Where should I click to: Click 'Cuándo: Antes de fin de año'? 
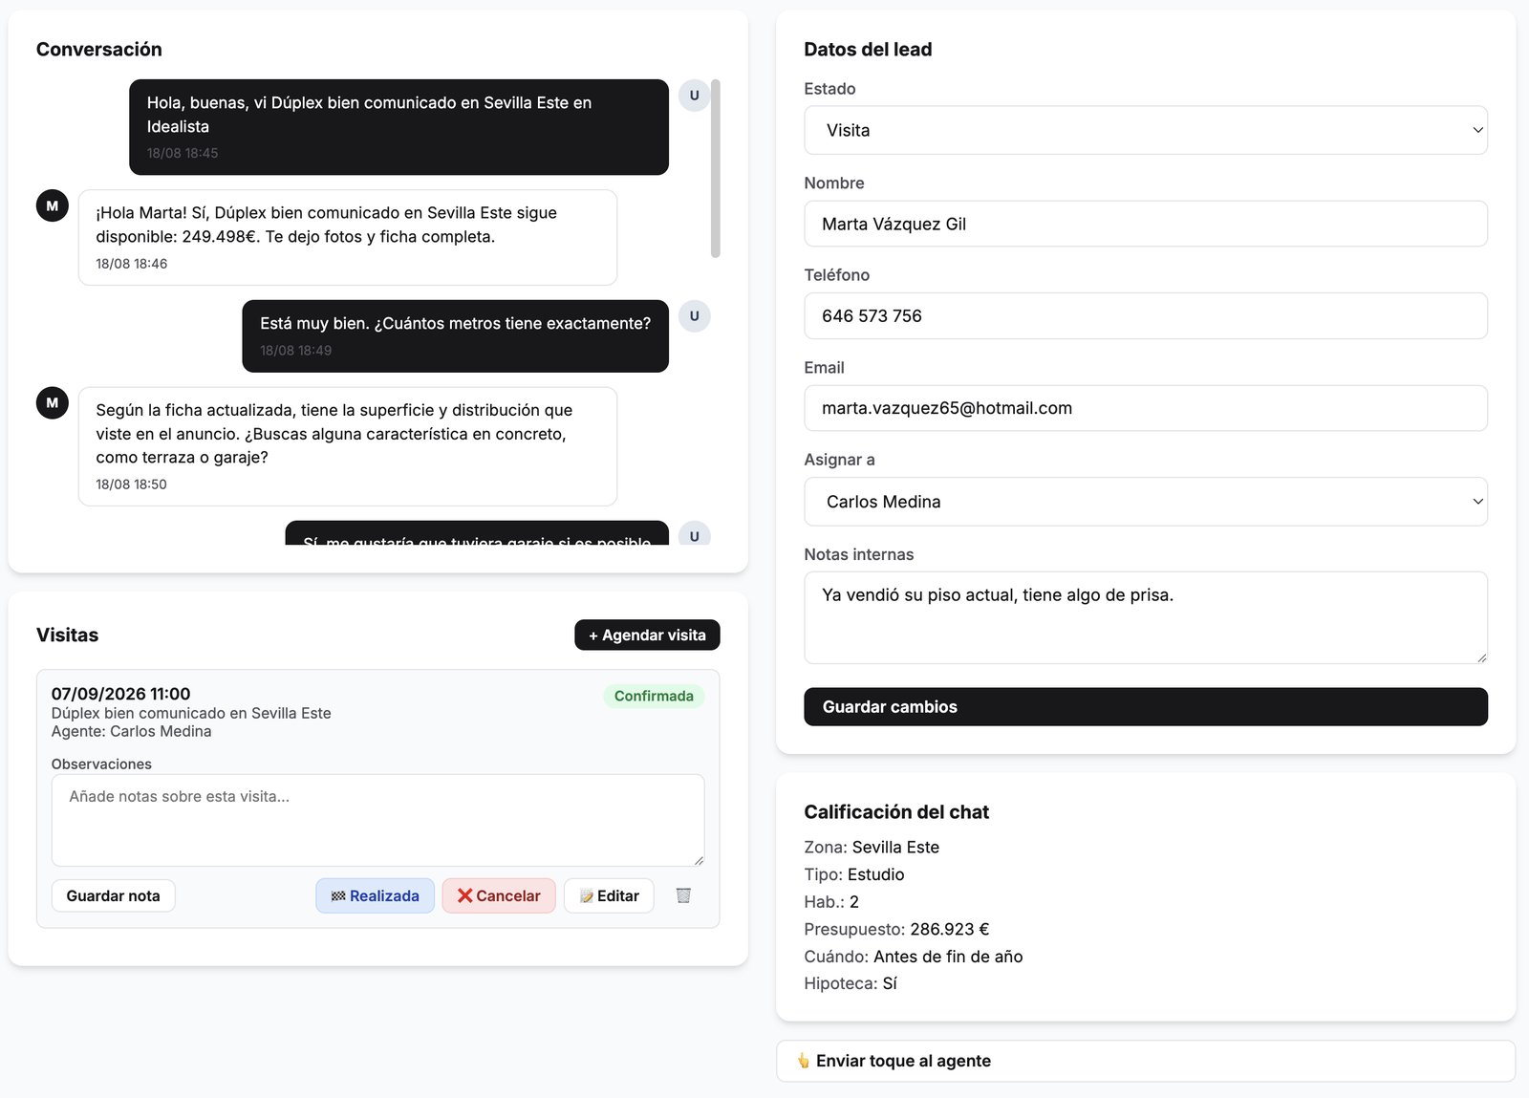coord(914,957)
